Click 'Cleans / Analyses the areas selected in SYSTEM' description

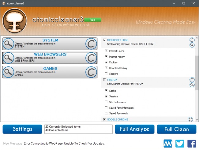click(x=35, y=45)
